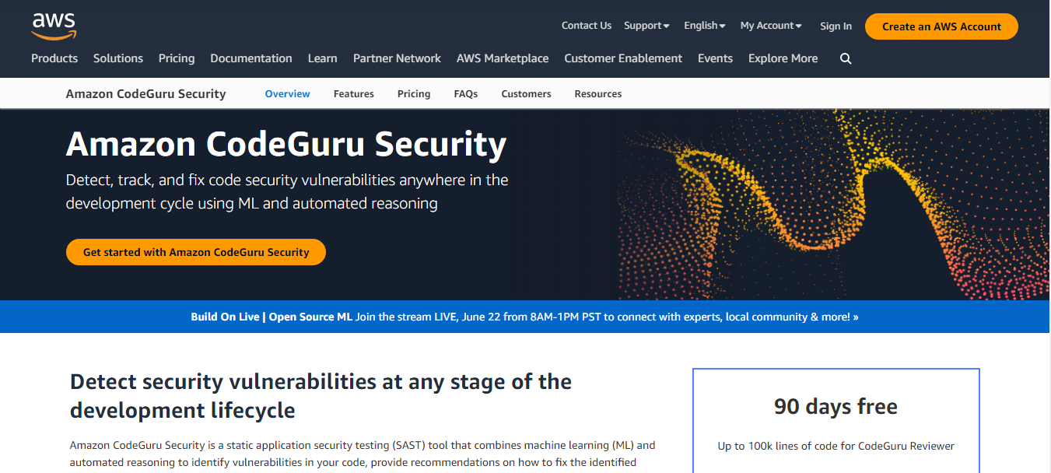Expand the Support dropdown
Image resolution: width=1051 pixels, height=473 pixels.
click(x=646, y=26)
